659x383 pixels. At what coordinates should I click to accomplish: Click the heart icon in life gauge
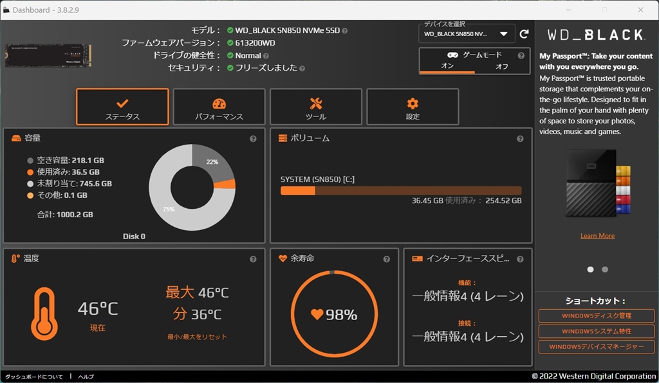click(317, 314)
